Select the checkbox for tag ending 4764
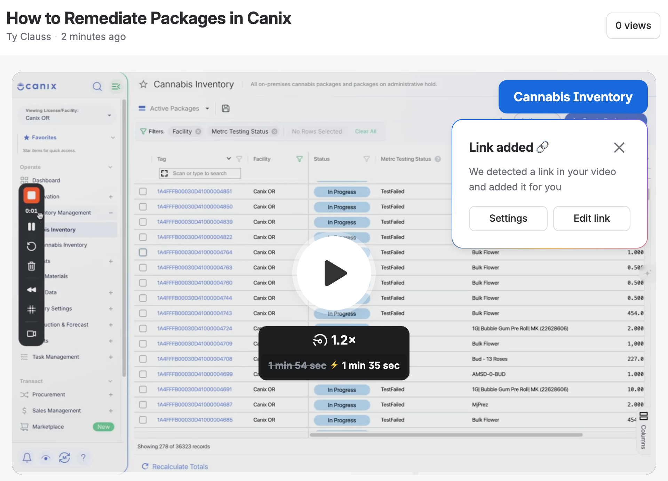 [x=143, y=252]
